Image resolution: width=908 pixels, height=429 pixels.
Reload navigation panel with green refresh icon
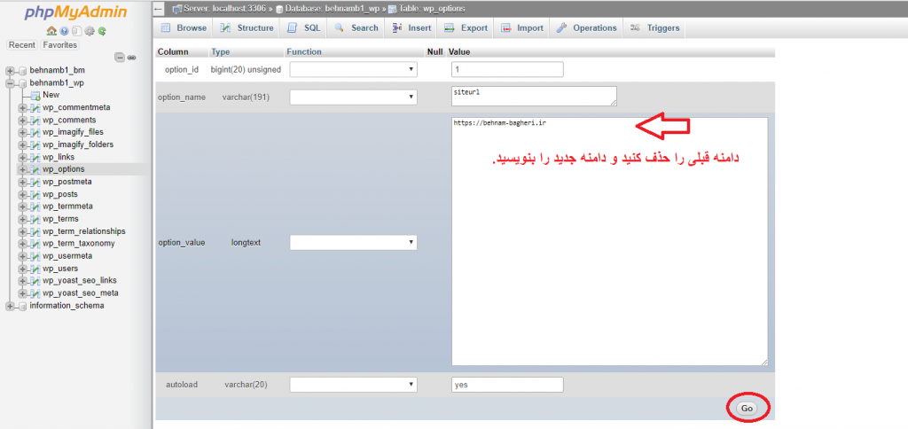point(102,31)
